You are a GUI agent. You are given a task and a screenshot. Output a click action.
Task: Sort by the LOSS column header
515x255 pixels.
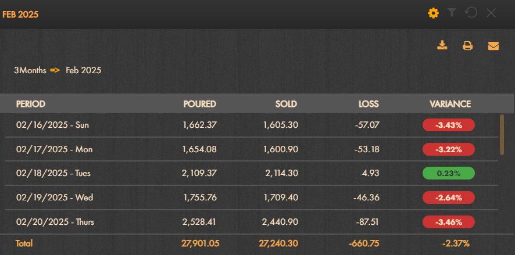pos(369,104)
